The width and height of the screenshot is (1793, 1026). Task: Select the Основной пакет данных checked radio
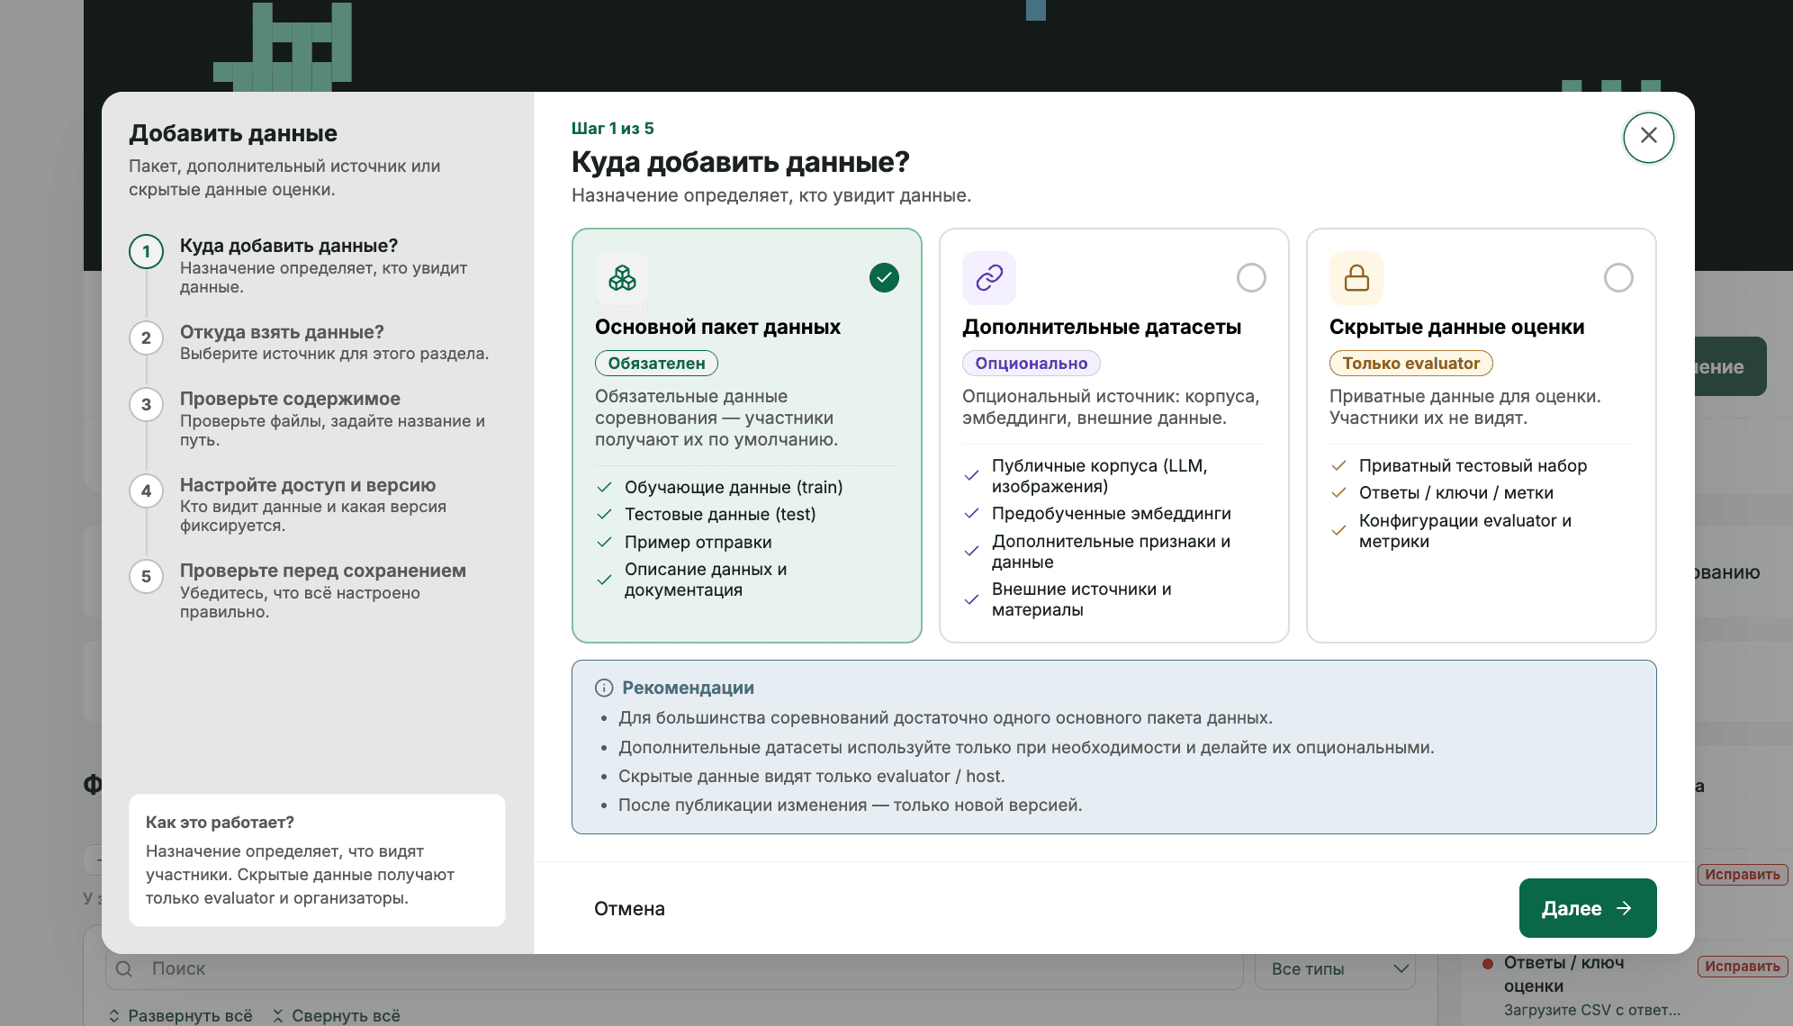point(884,277)
